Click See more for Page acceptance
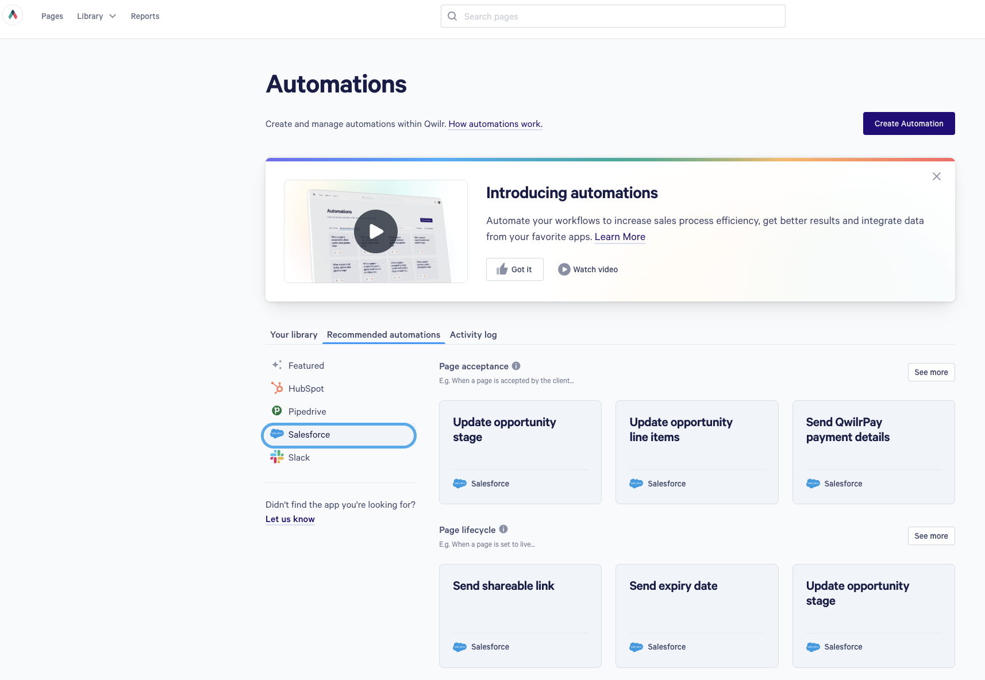The width and height of the screenshot is (985, 680). pyautogui.click(x=932, y=372)
